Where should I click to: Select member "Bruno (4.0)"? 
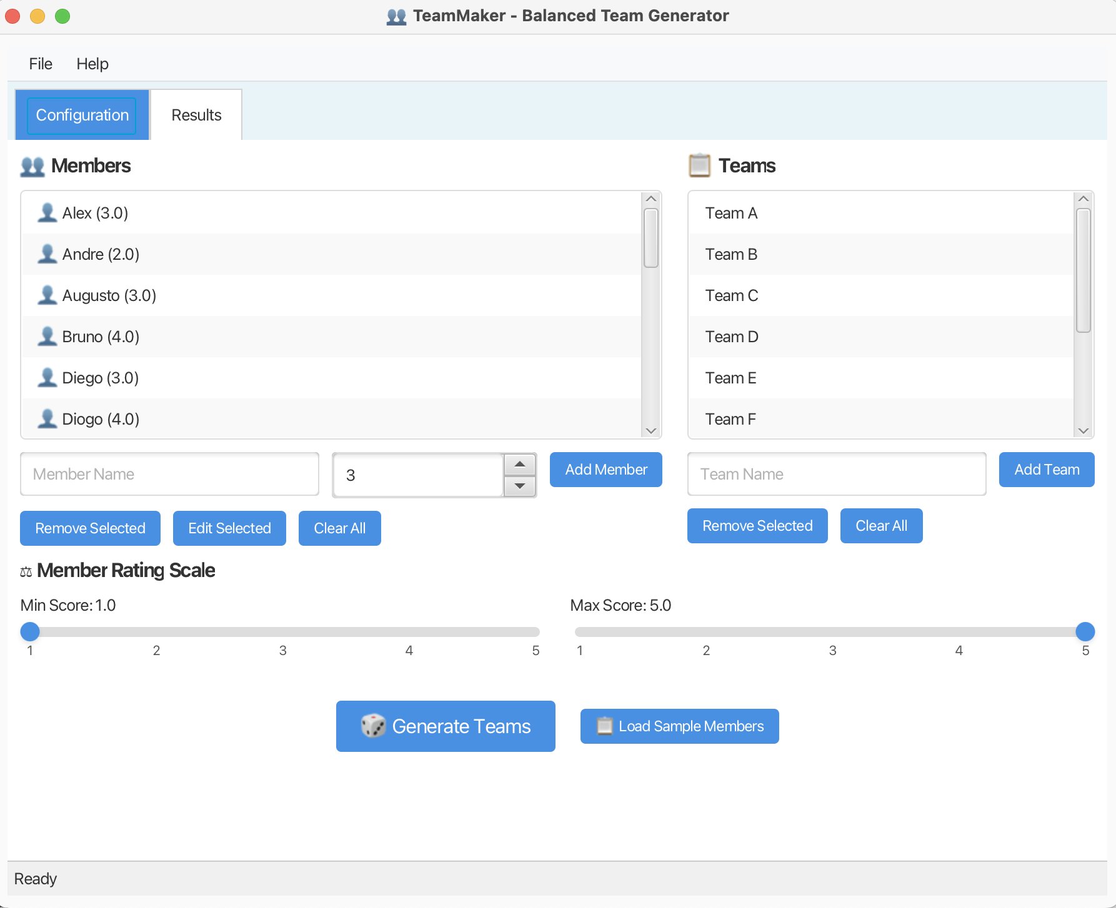(x=332, y=337)
